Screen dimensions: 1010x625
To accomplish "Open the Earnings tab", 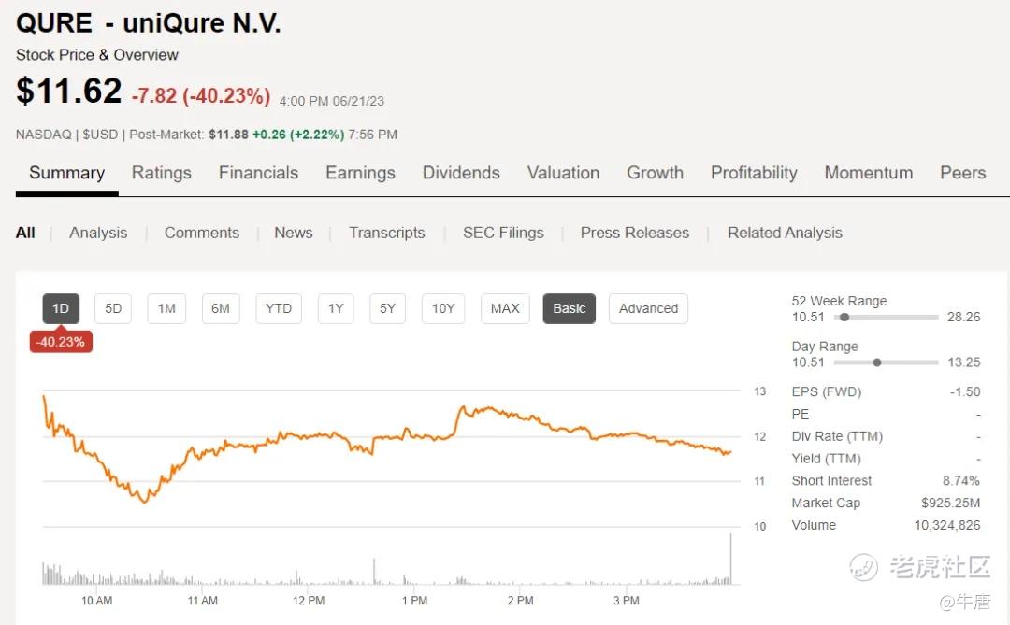I will (x=360, y=173).
